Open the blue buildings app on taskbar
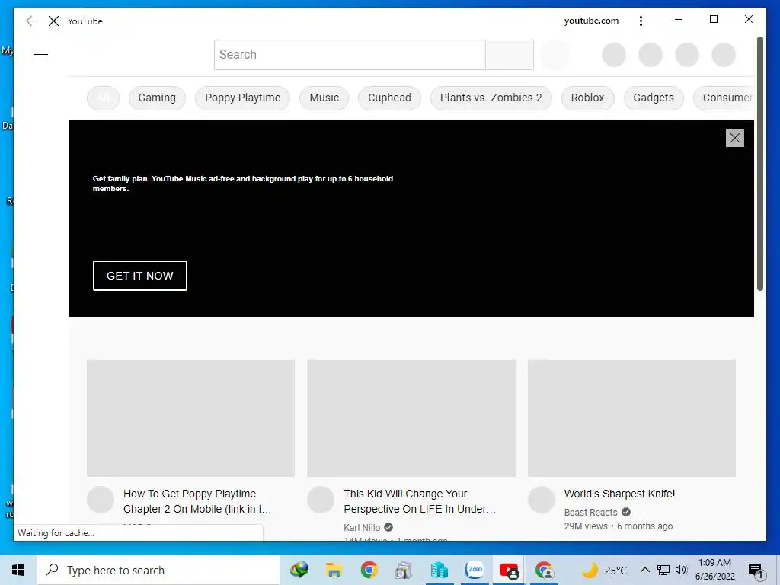The height and width of the screenshot is (585, 780). click(x=440, y=570)
